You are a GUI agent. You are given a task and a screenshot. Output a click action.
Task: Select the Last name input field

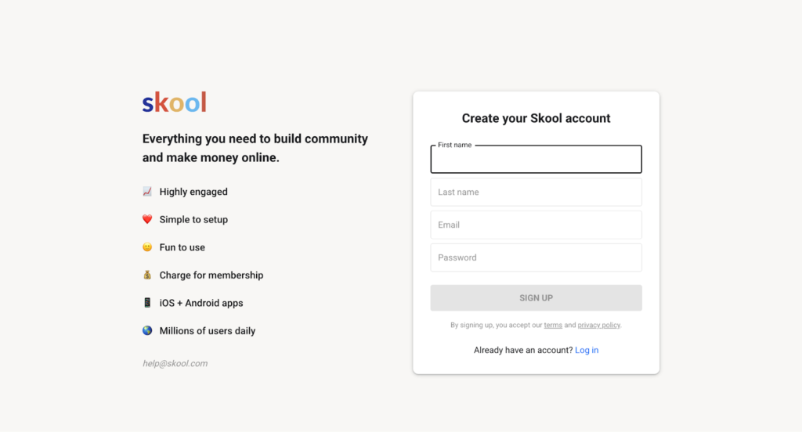click(536, 193)
